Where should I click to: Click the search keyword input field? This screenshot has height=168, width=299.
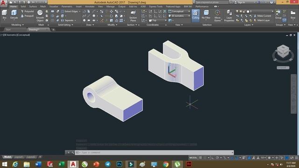(x=212, y=2)
